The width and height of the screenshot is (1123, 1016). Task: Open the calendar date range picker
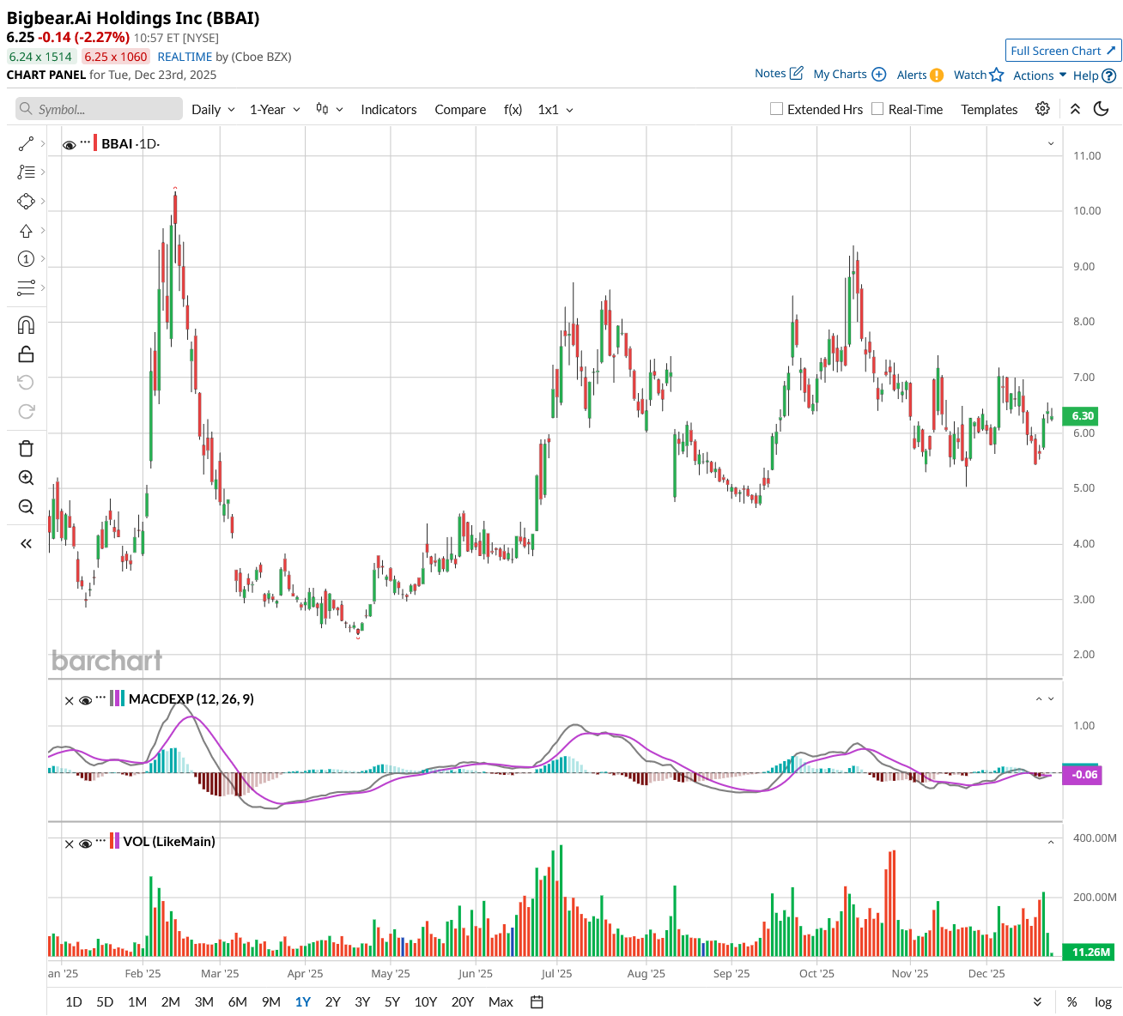(537, 1001)
